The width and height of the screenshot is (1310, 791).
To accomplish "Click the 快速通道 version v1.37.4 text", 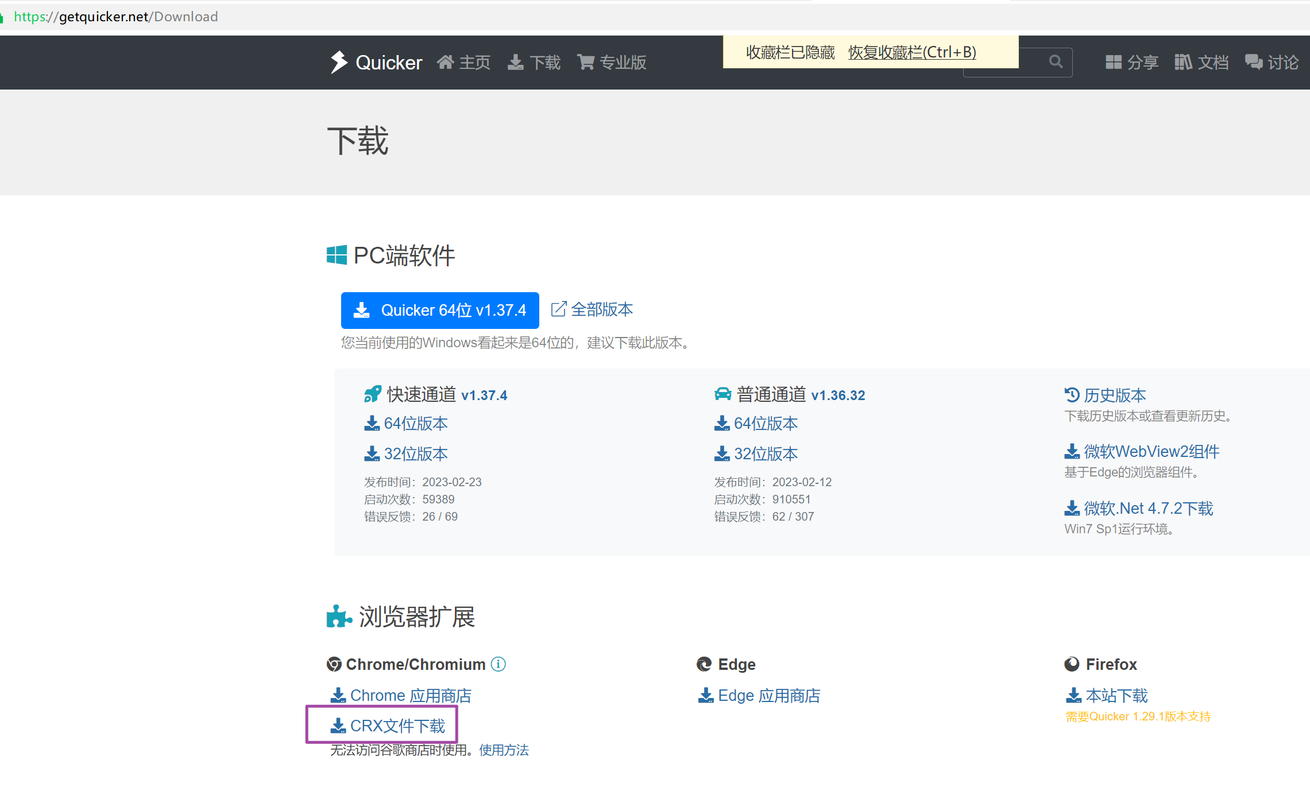I will pos(484,395).
